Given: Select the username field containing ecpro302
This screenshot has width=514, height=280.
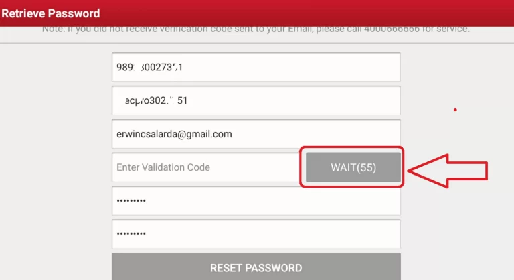Looking at the screenshot, I should point(256,100).
